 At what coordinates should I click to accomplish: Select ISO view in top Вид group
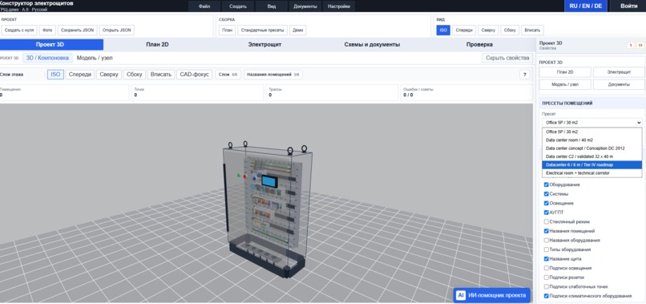(x=443, y=30)
